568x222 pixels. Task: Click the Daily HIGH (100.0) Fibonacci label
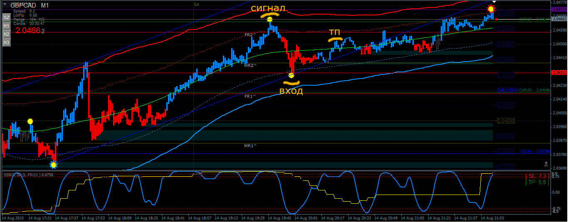524,90
